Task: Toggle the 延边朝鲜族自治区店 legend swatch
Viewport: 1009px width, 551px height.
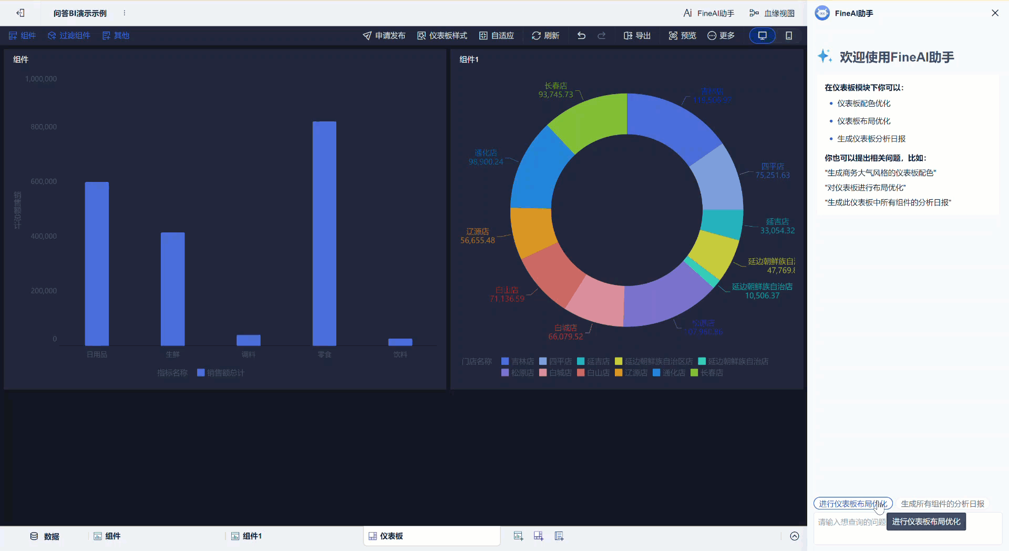Action: (619, 361)
